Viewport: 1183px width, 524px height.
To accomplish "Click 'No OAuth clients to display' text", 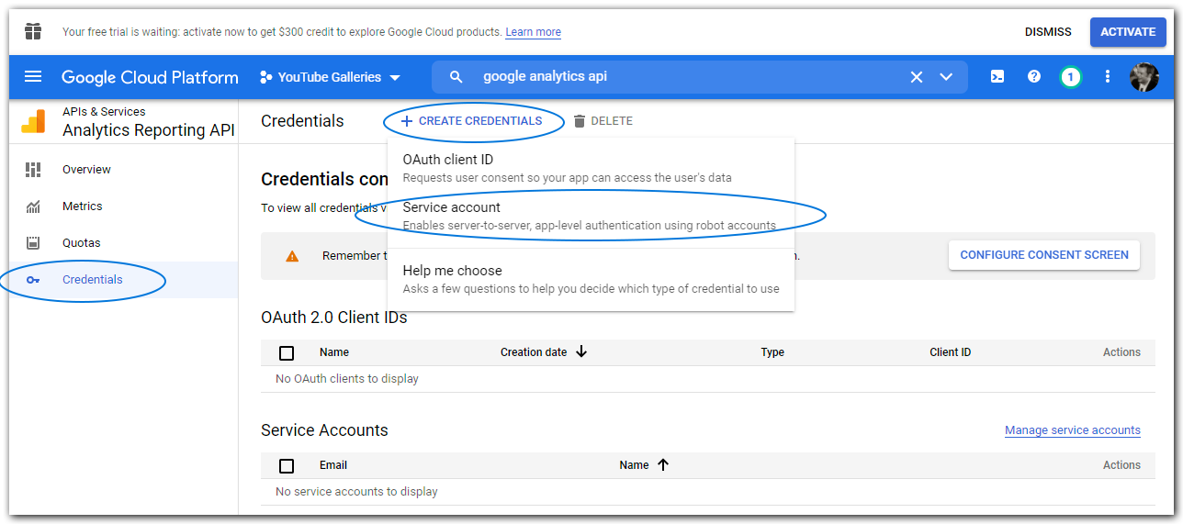I will pos(347,379).
